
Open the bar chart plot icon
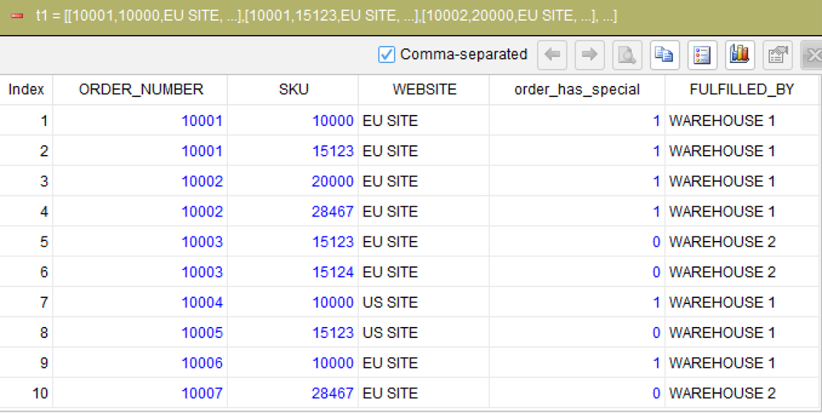(740, 54)
